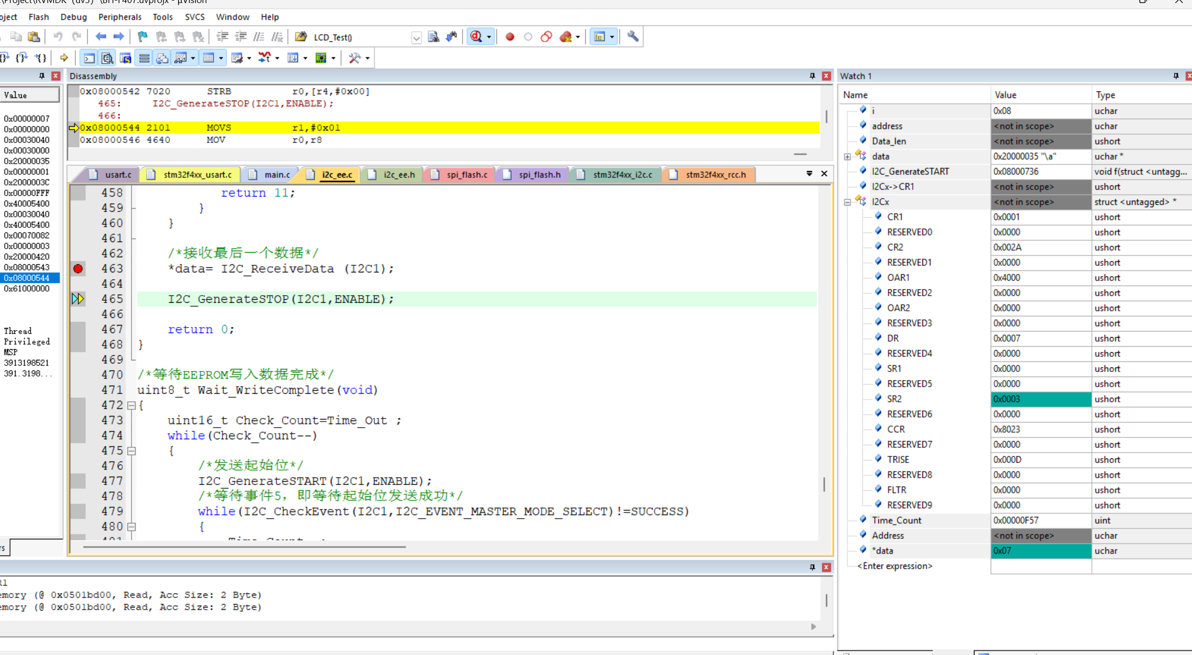Viewport: 1192px width, 655px height.
Task: Toggle the breakpoint on line 463
Action: pyautogui.click(x=78, y=269)
